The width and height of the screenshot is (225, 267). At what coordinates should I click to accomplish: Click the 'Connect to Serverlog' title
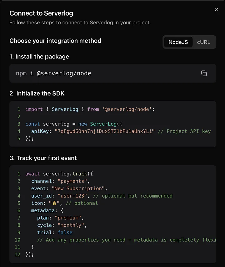[41, 13]
